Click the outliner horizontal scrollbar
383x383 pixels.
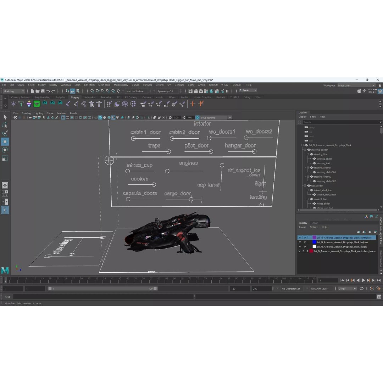coord(338,210)
